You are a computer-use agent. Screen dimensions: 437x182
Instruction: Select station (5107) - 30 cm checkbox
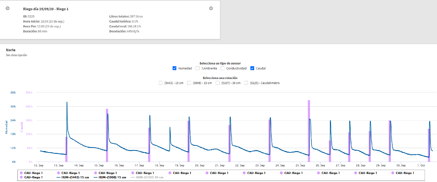[x=217, y=83]
